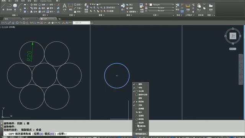The image size is (245, 138).
Task: Click the Scale command icon
Action: click(40, 11)
